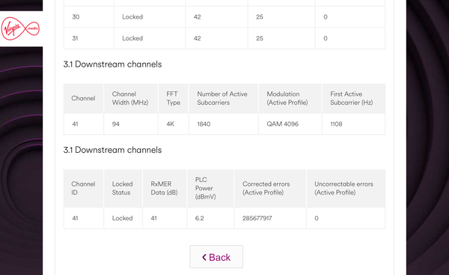This screenshot has height=275, width=449.
Task: Select the corrected errors value 285677917
Action: point(257,218)
